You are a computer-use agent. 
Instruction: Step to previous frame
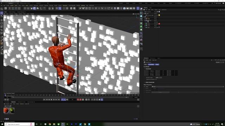point(49,99)
